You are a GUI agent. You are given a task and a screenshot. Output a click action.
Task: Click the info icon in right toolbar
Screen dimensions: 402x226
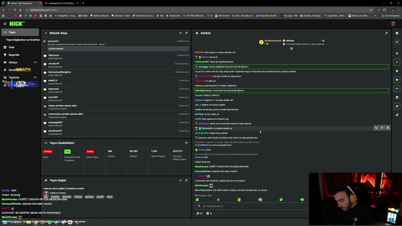(x=397, y=33)
